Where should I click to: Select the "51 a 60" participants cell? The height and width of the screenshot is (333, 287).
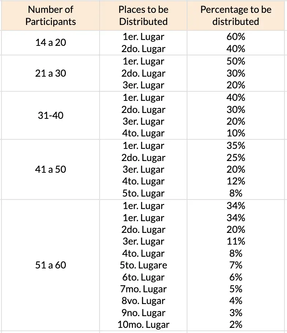tap(51, 265)
